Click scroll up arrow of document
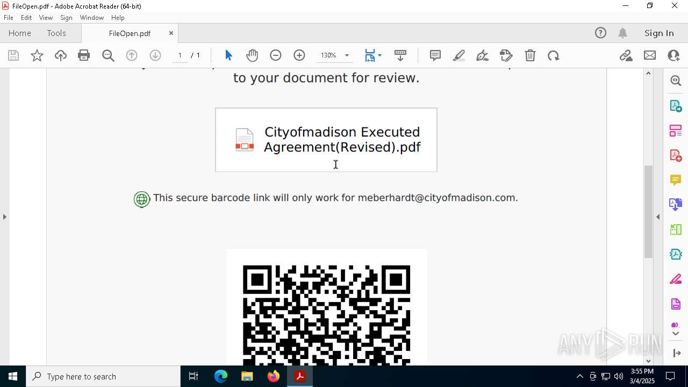 coord(648,73)
